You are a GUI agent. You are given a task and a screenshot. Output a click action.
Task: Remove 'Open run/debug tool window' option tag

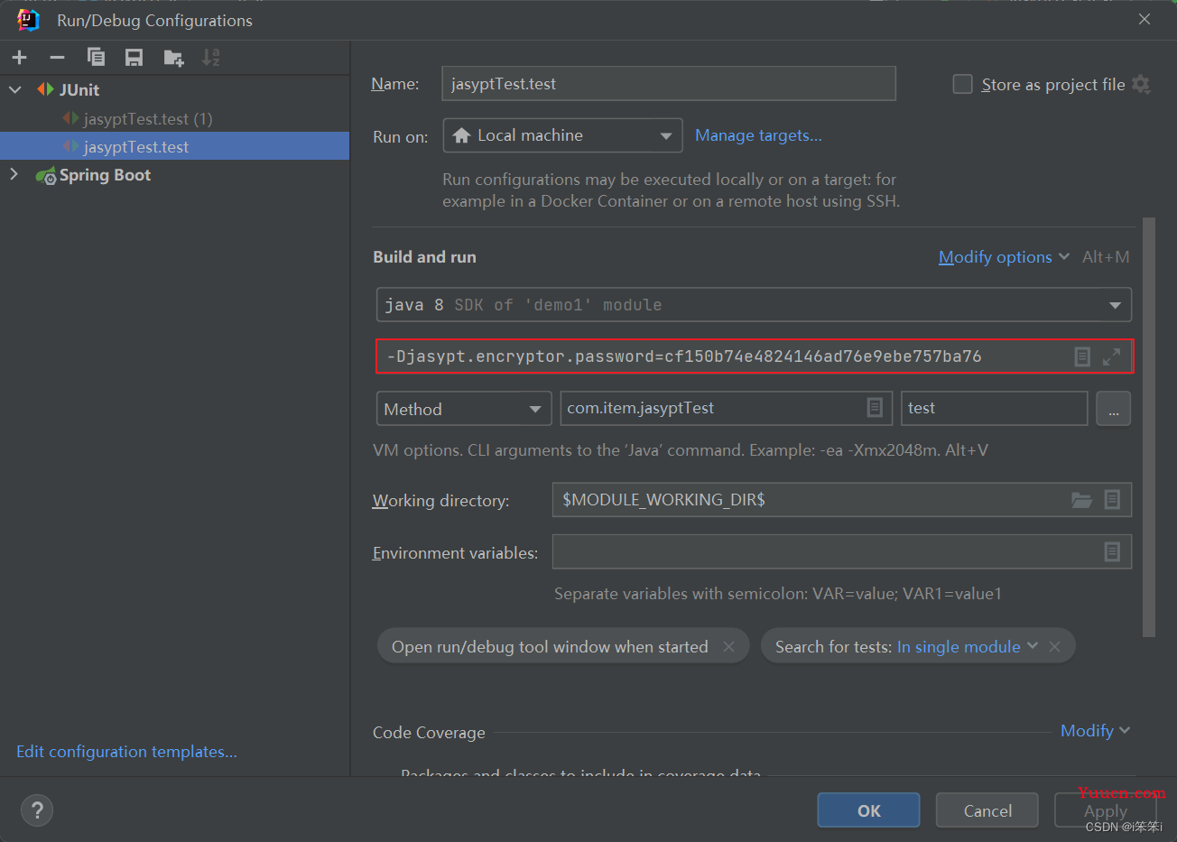728,646
